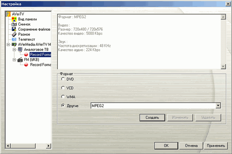Click the 'Размер : 720x480 / 720x576' line
Viewport: 232px width, 154px height.
point(80,29)
